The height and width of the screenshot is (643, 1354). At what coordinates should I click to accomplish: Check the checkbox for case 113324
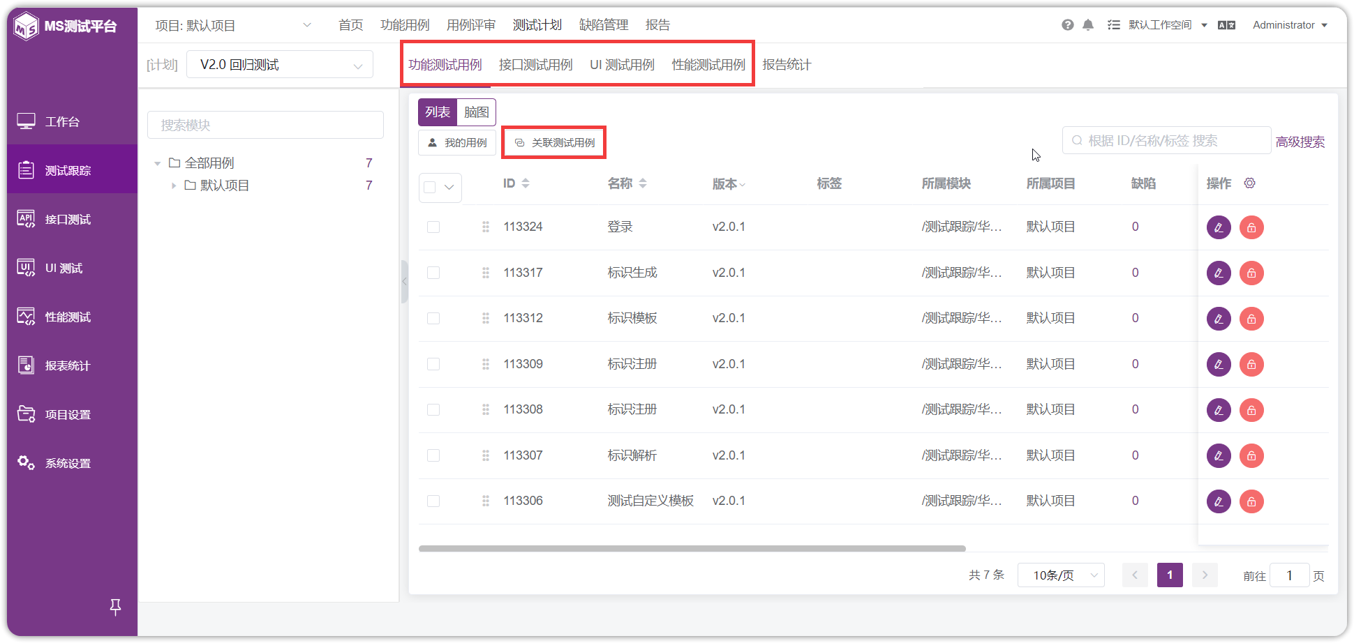point(433,227)
